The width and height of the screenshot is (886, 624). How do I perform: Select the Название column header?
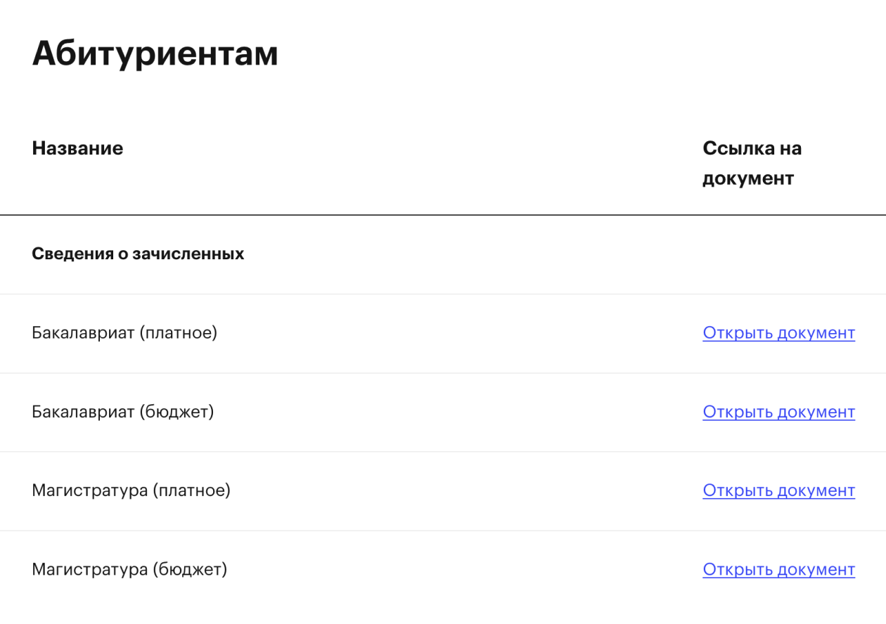pos(77,148)
